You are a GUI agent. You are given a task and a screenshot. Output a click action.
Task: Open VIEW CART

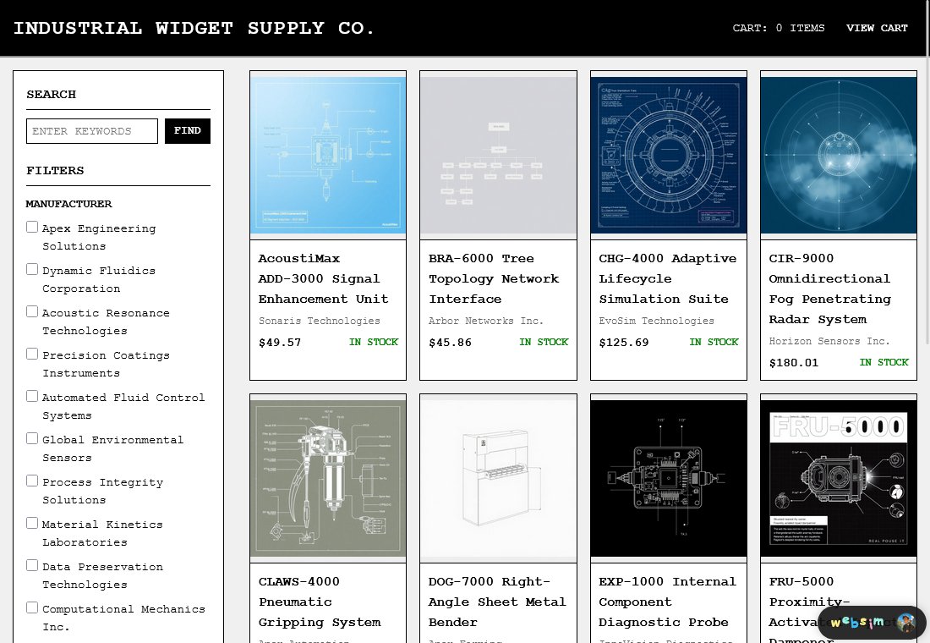click(877, 28)
